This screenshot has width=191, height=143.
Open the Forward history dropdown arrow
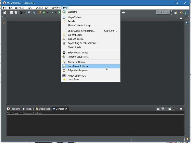pos(127,12)
